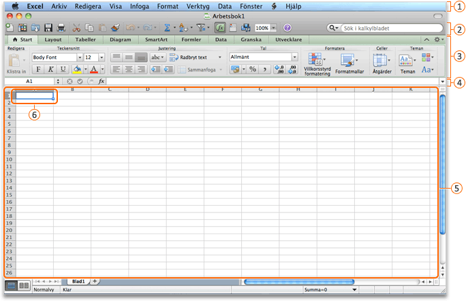Open the Toolbox icon in toolbar
This screenshot has width=466, height=301.
click(233, 28)
